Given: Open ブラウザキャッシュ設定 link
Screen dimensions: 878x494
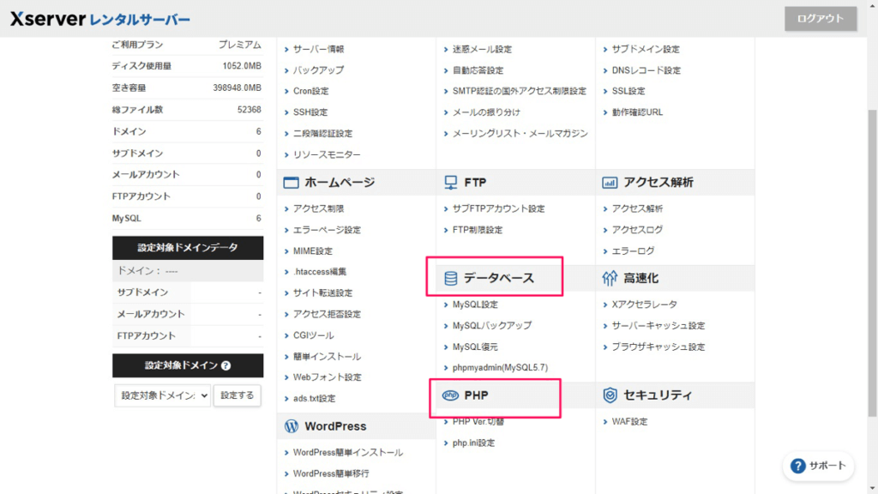Looking at the screenshot, I should [658, 347].
